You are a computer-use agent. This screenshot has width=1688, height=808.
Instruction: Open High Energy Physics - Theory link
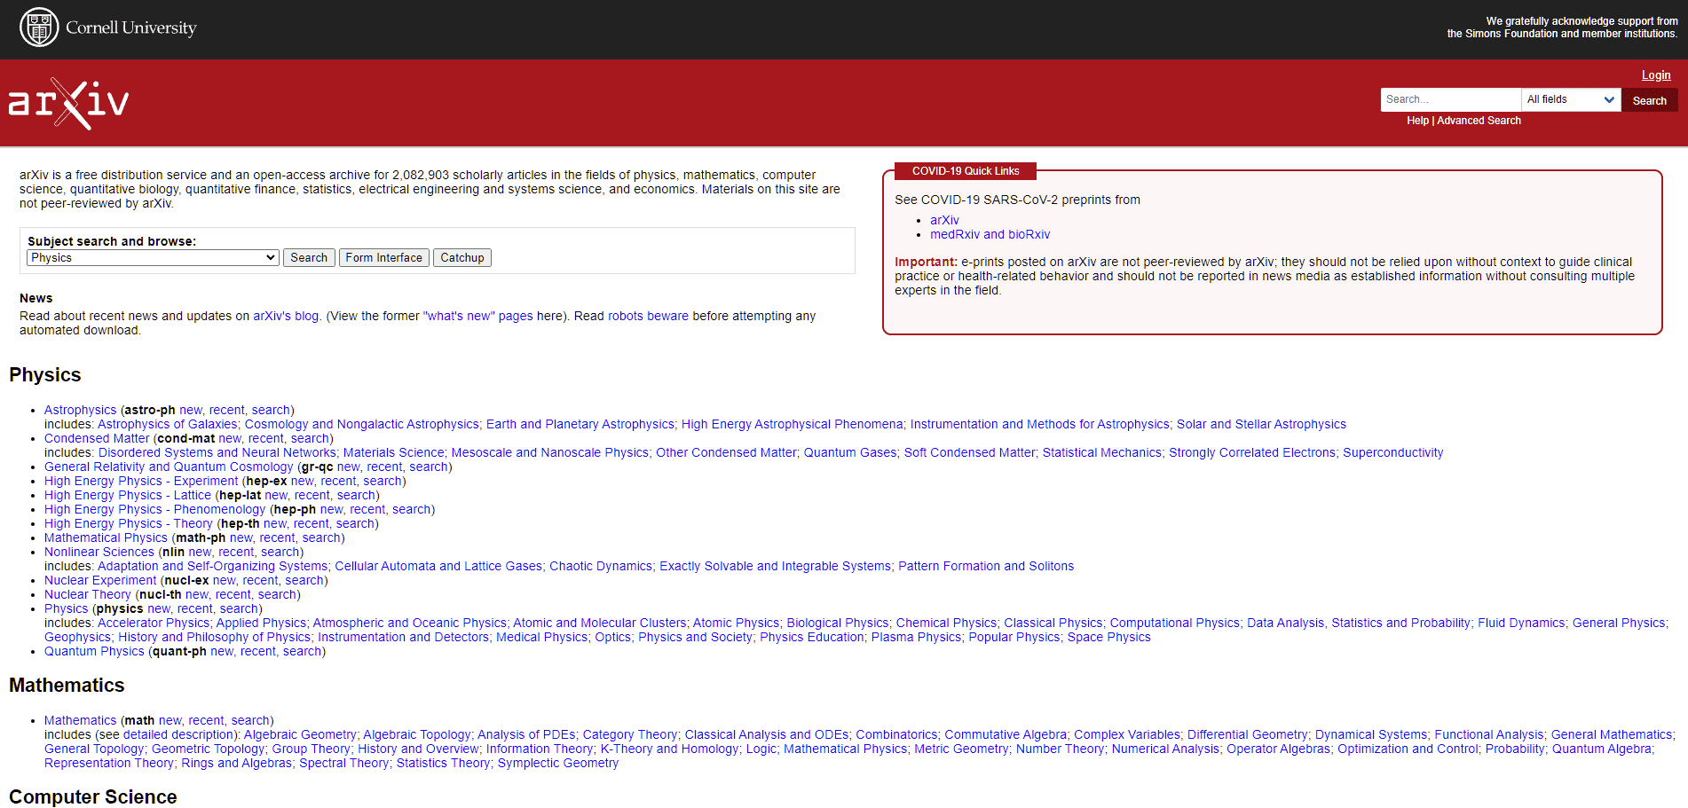coord(129,523)
